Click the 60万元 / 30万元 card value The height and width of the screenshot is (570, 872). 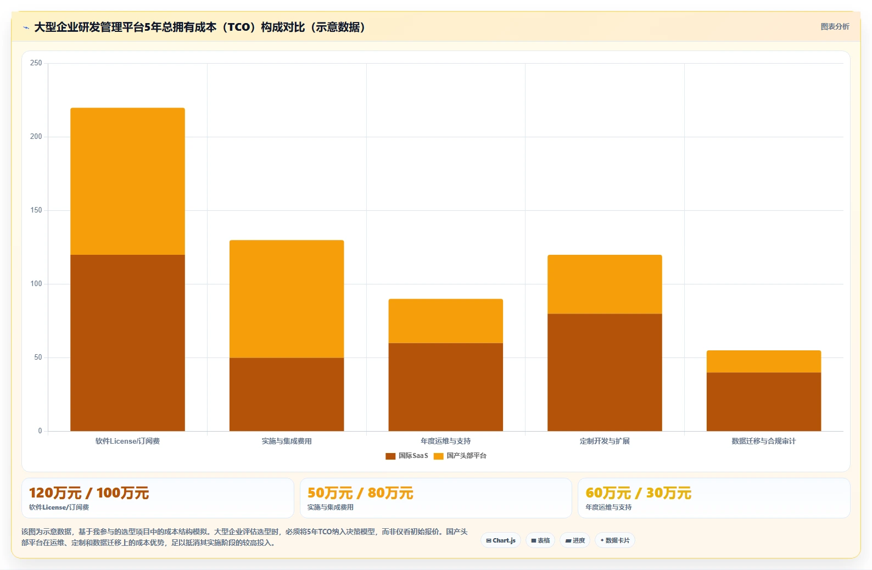coord(638,493)
